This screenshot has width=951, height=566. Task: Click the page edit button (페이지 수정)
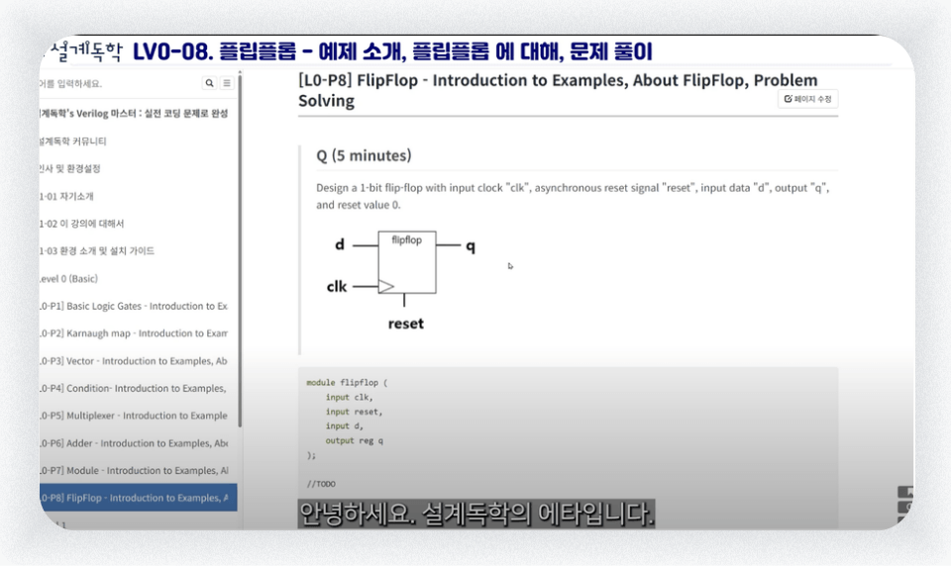[x=808, y=99]
